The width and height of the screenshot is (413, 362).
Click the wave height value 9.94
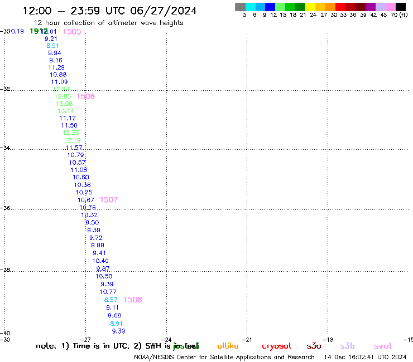pos(54,53)
